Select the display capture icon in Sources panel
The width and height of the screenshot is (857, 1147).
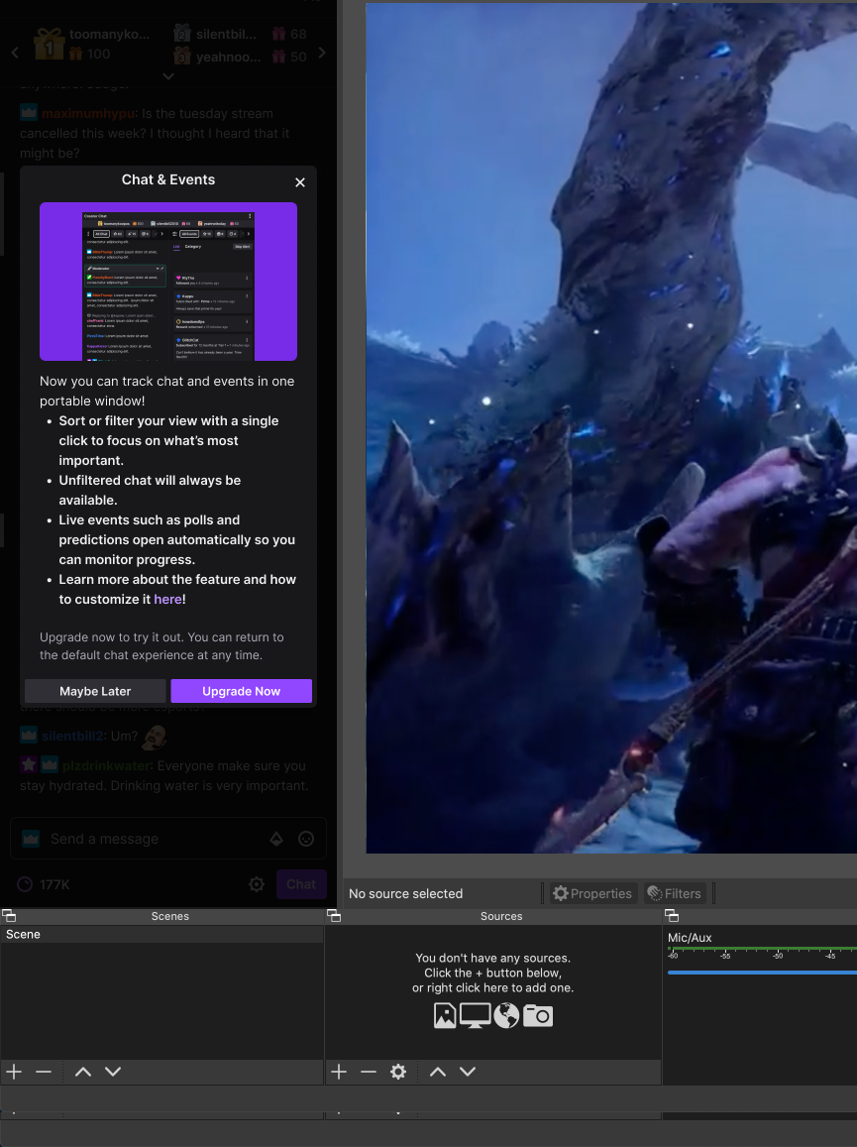point(475,1015)
